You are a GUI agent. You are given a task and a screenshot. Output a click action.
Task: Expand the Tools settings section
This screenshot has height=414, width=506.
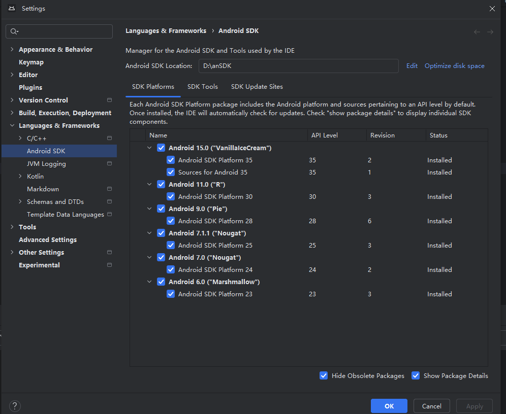click(12, 227)
